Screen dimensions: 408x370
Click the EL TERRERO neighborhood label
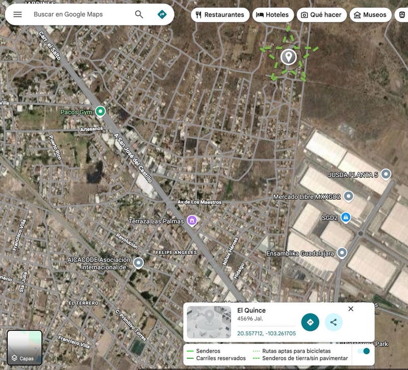83,303
